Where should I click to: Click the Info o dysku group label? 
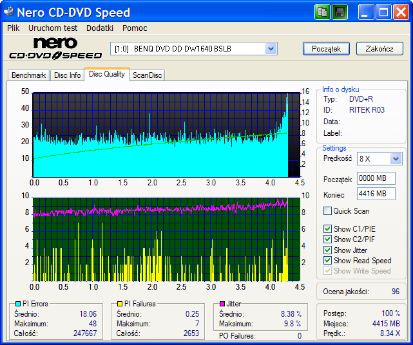(341, 89)
